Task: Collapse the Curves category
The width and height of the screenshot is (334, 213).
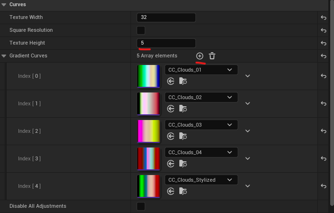Action: [x=4, y=4]
